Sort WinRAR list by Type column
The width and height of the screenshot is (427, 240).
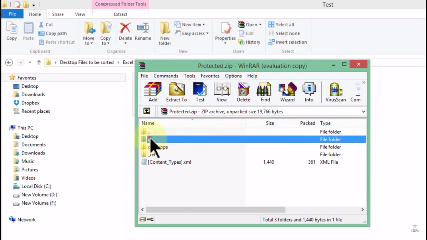(x=342, y=123)
